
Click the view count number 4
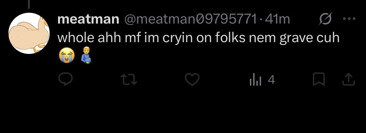[x=271, y=80]
